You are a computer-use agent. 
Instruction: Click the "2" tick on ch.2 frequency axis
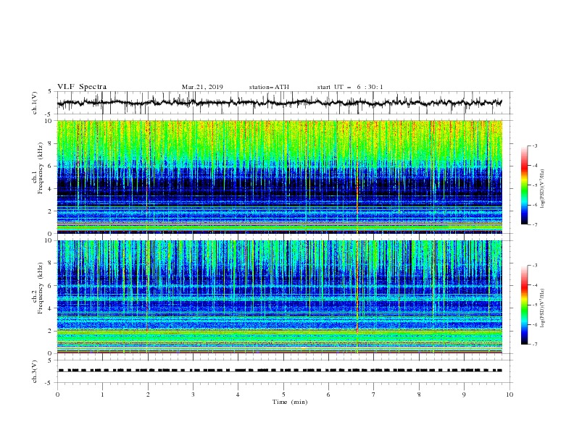click(51, 331)
